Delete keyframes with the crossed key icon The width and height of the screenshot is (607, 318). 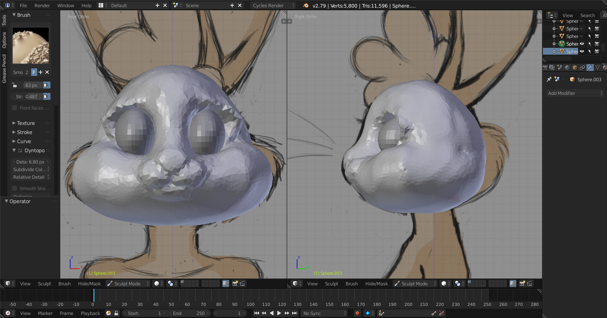coord(442,313)
